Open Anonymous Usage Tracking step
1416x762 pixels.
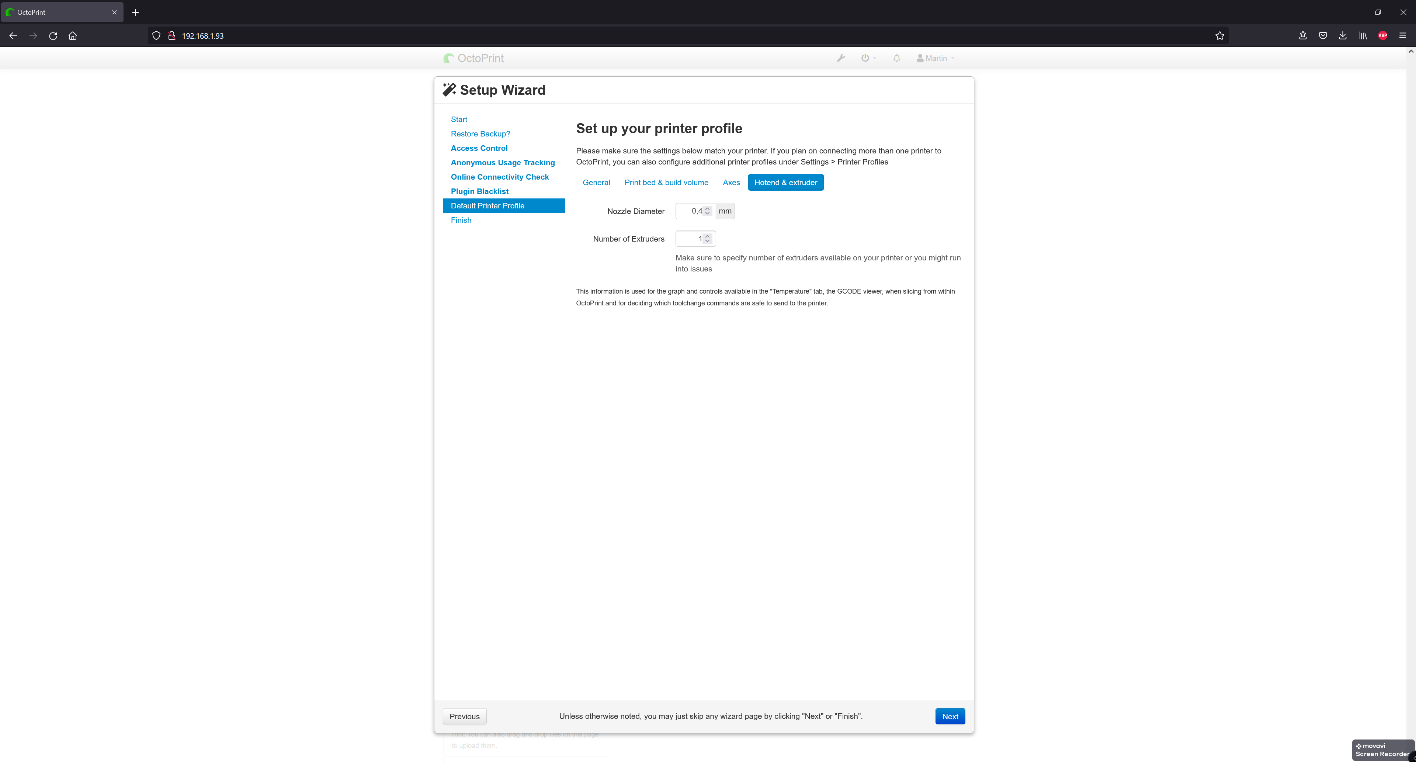click(x=502, y=163)
